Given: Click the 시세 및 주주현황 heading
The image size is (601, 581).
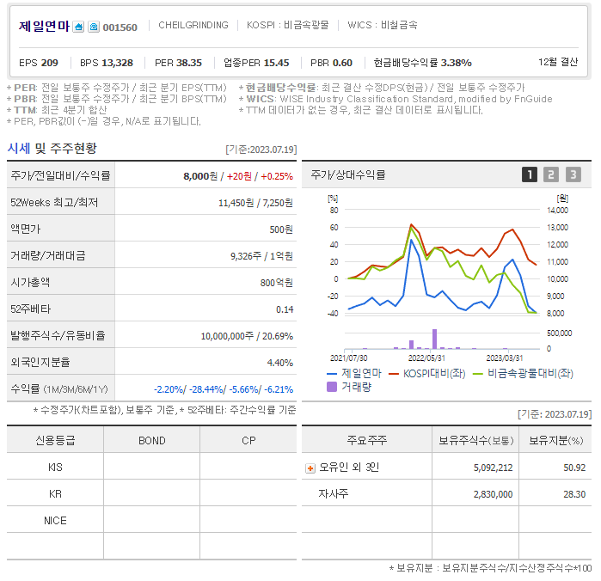Looking at the screenshot, I should click(x=52, y=149).
